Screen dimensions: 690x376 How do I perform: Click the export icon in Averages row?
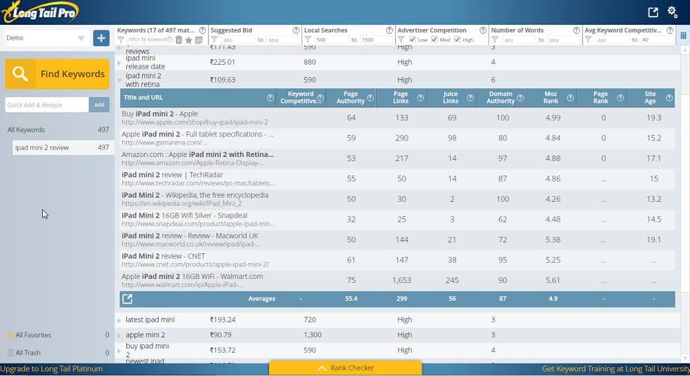coord(127,299)
